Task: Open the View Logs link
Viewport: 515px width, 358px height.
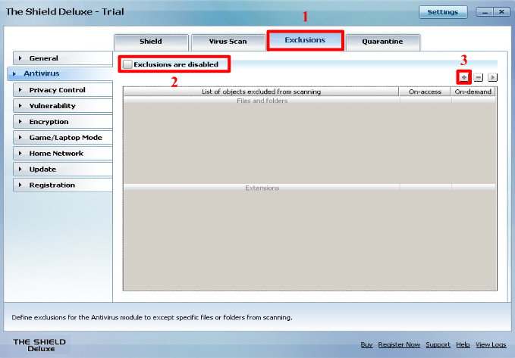Action: point(491,344)
